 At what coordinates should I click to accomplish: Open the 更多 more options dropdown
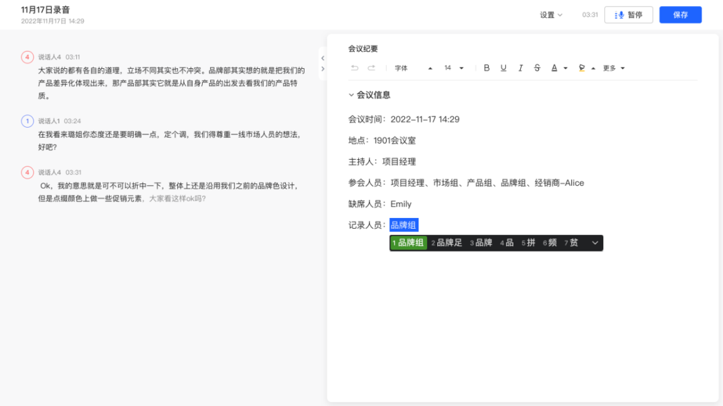(x=613, y=68)
